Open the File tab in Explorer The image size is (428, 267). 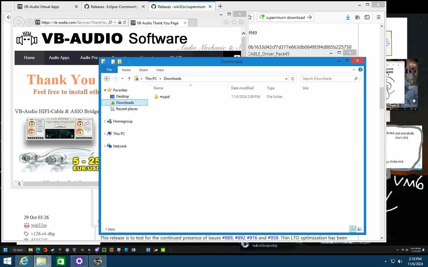pos(109,70)
